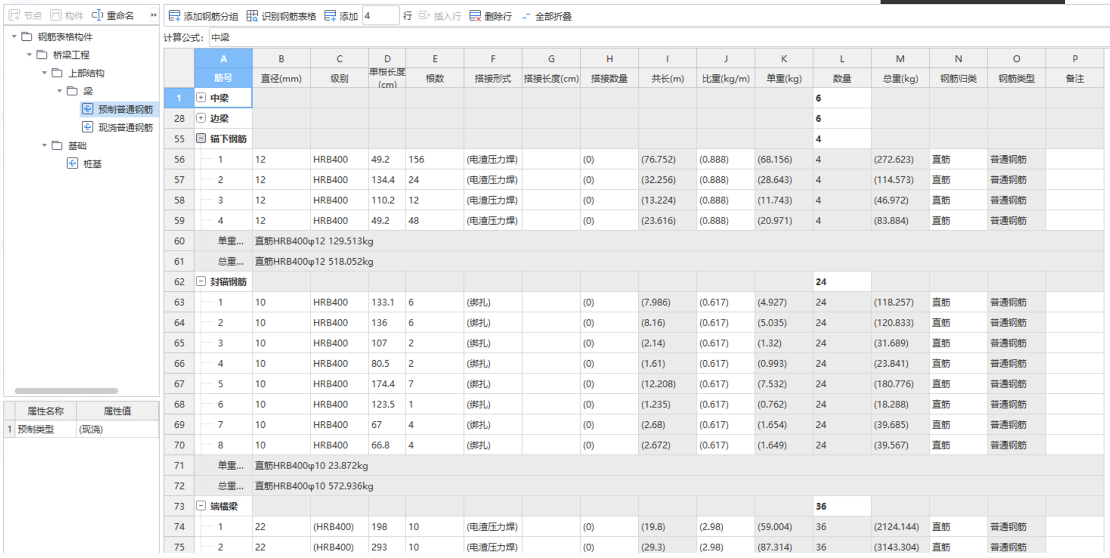Click the (电渣压力焊) cell in row 58

(493, 200)
